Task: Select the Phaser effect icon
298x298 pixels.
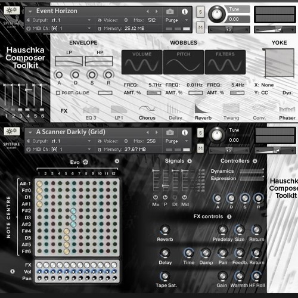Action: tap(287, 109)
